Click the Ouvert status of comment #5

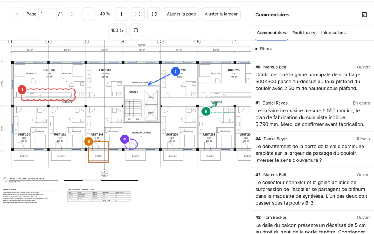pyautogui.click(x=363, y=67)
